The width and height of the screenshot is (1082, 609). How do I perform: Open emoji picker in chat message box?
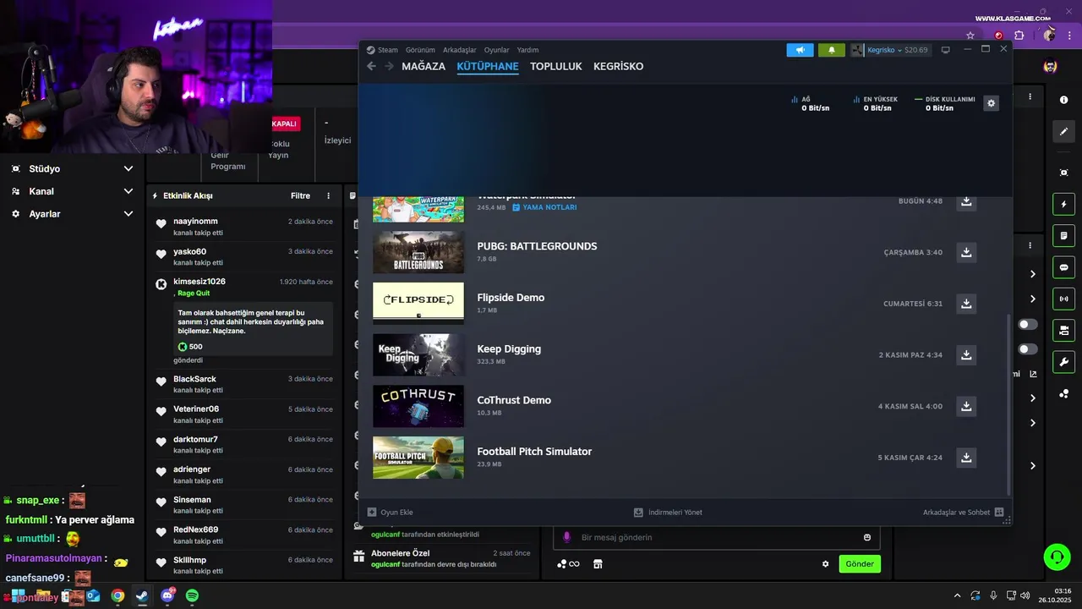tap(867, 537)
